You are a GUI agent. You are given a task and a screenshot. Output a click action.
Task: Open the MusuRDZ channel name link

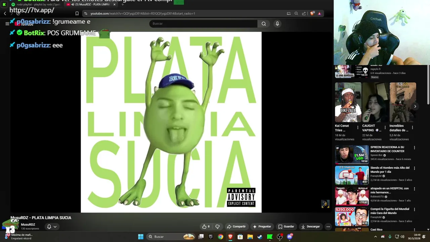28,225
